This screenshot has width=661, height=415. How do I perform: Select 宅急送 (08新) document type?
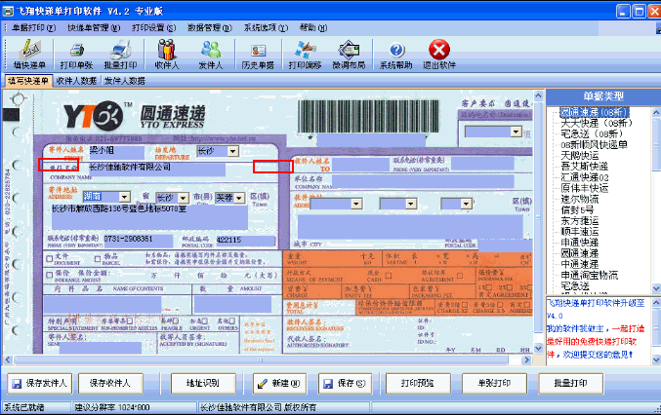point(592,133)
